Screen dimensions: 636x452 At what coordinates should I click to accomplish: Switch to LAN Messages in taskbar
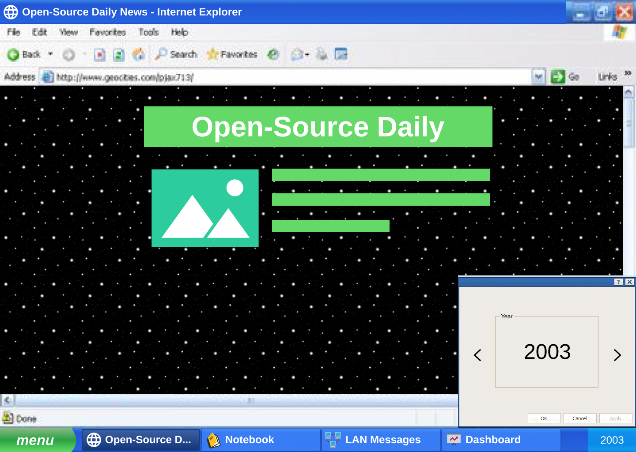tap(381, 440)
